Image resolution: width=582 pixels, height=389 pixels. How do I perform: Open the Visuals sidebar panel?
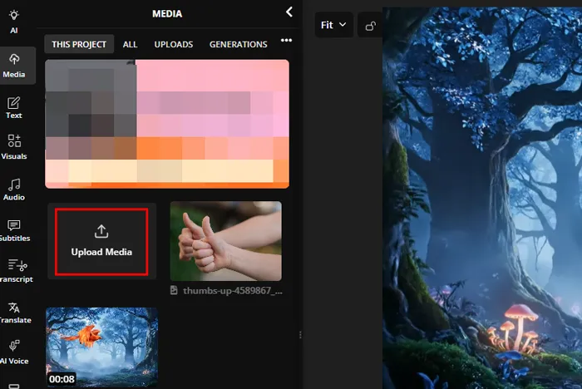14,147
